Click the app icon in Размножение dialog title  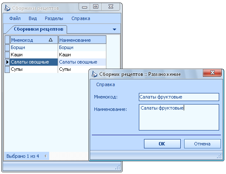[x=94, y=74]
